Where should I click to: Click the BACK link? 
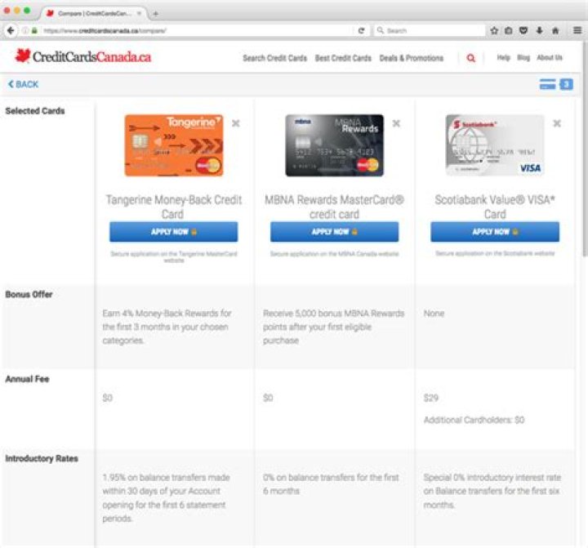tap(23, 84)
